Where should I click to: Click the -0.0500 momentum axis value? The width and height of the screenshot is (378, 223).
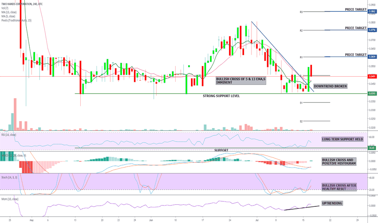coord(372,216)
